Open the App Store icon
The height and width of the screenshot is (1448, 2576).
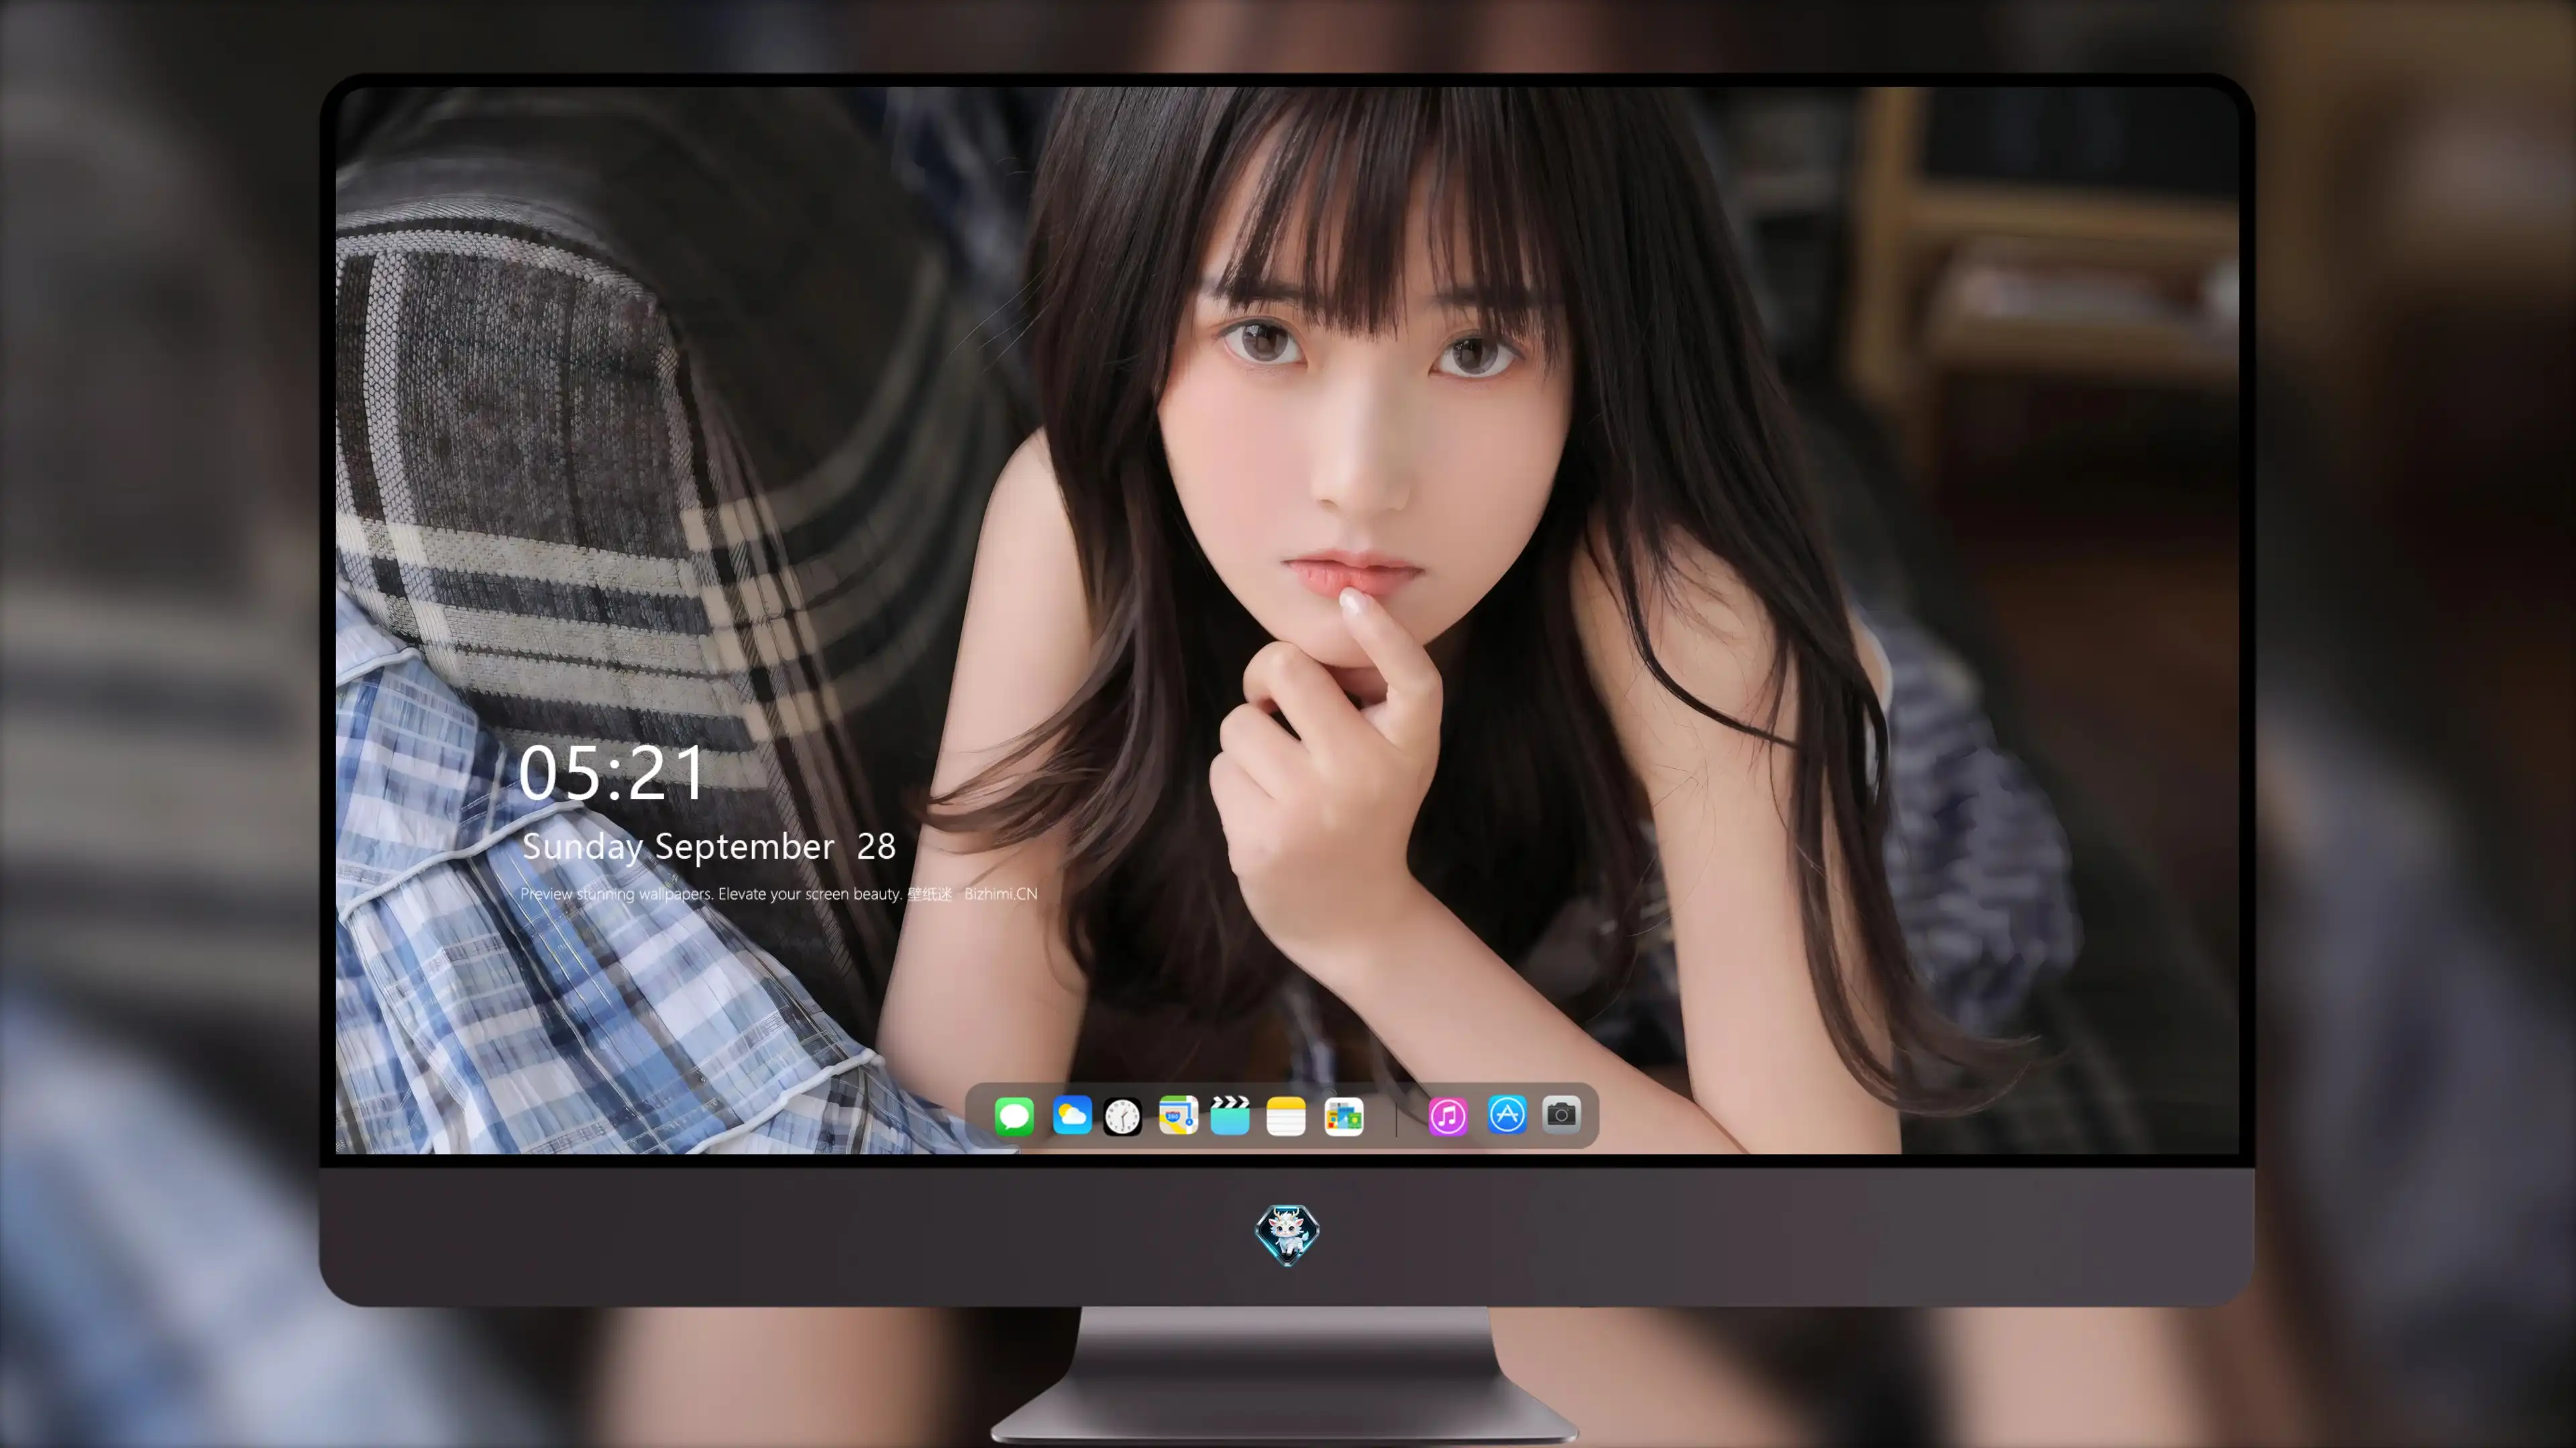[1507, 1114]
